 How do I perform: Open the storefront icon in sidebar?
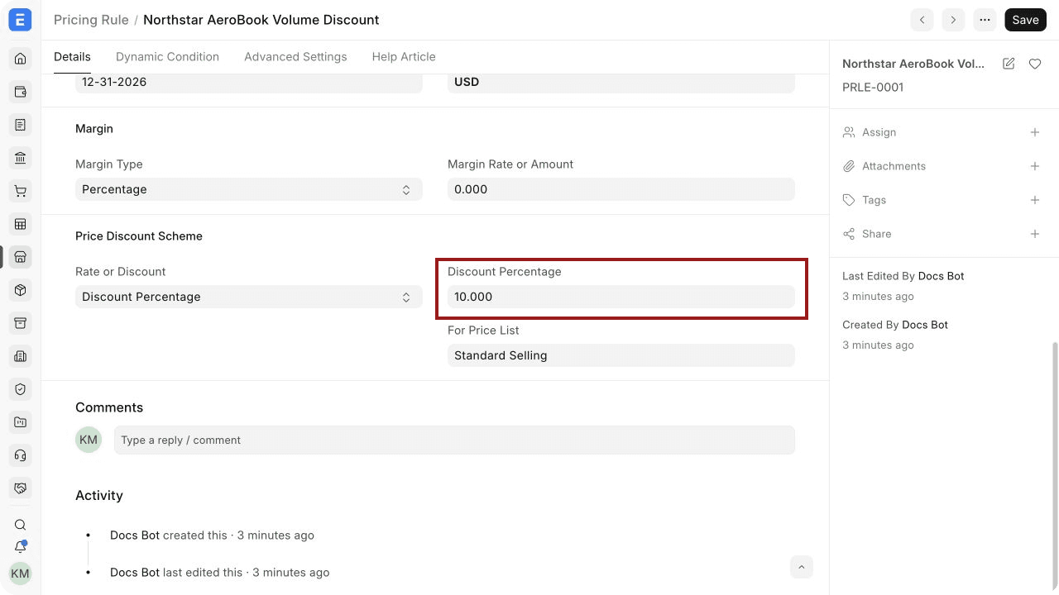(21, 257)
